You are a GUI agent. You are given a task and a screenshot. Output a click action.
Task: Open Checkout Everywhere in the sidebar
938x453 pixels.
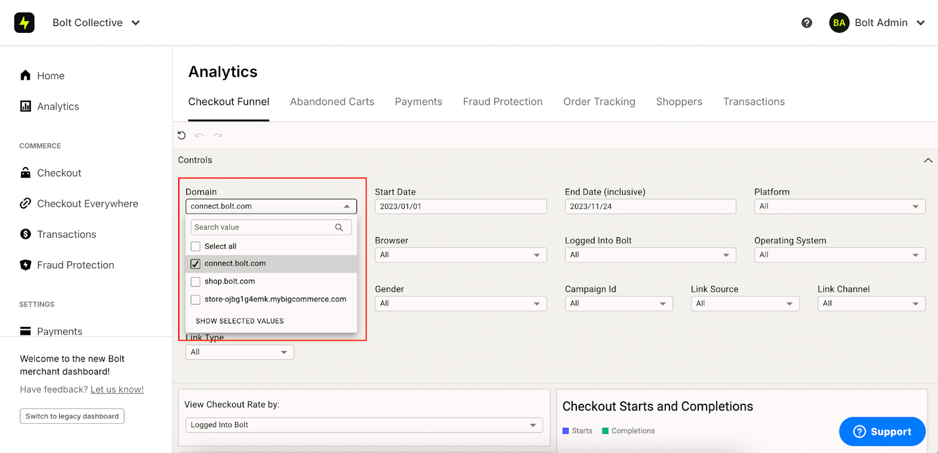point(87,204)
